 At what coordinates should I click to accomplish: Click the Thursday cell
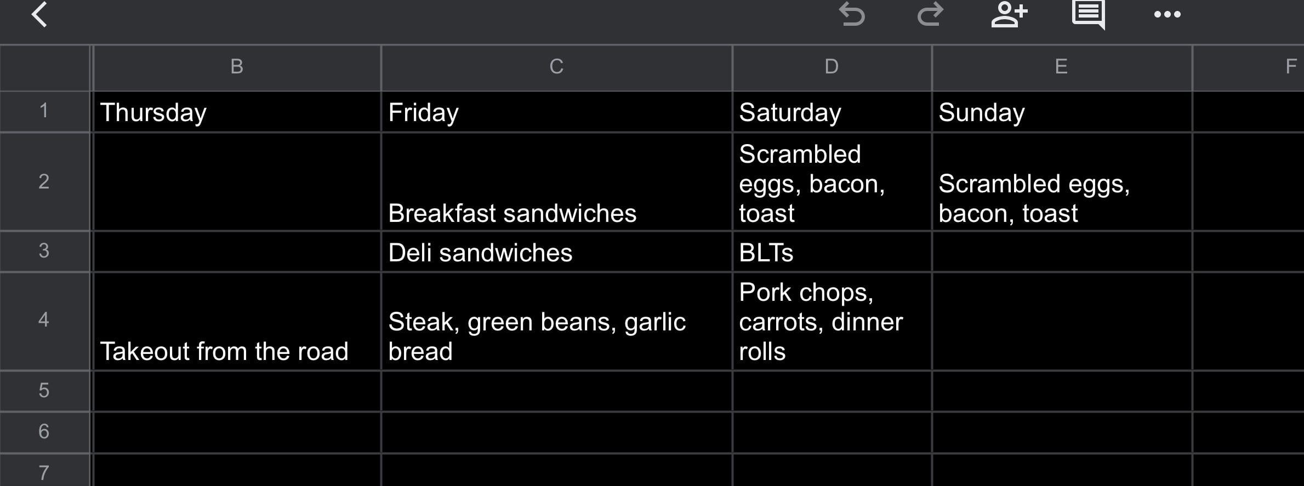tap(237, 112)
